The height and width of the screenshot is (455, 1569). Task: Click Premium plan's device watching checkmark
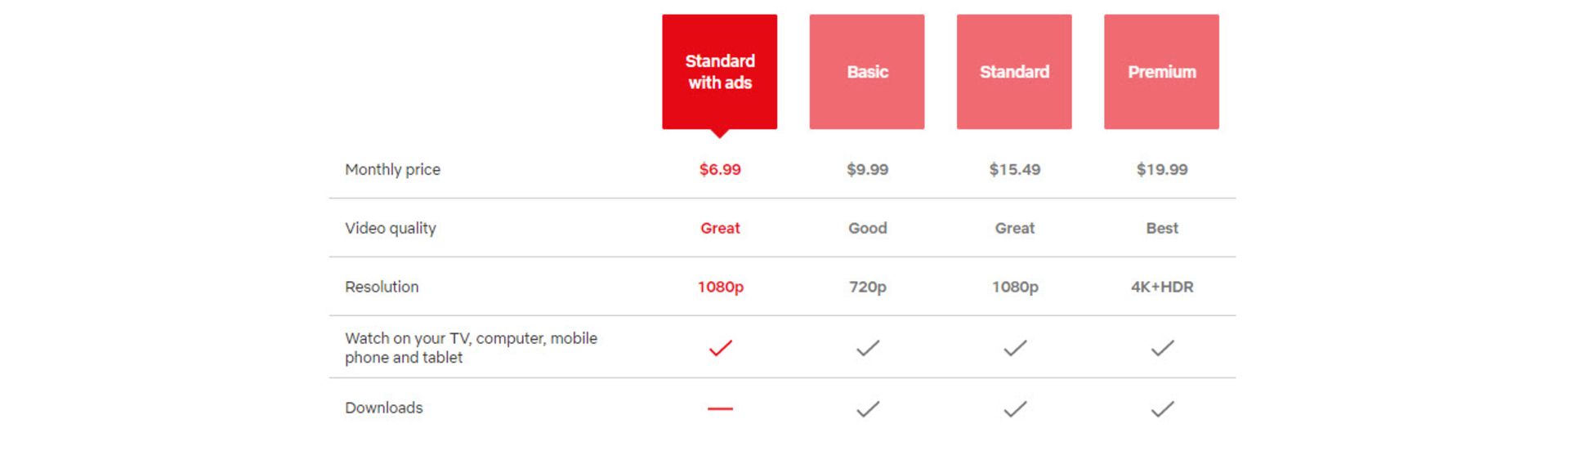1162,348
